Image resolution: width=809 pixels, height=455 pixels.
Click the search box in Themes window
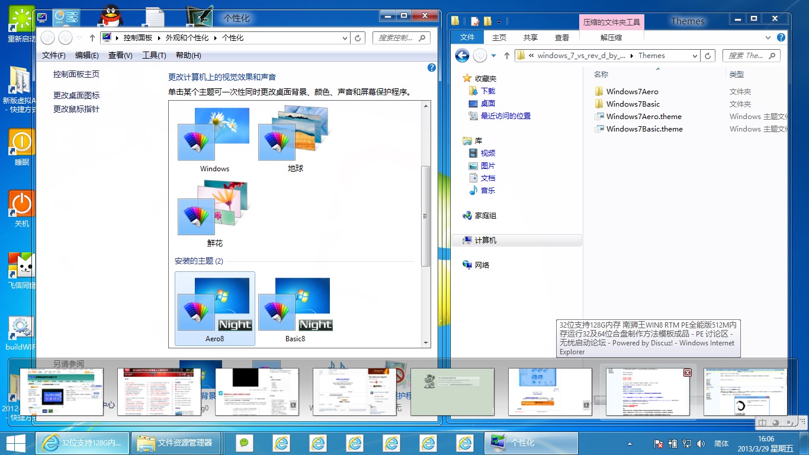(x=751, y=56)
